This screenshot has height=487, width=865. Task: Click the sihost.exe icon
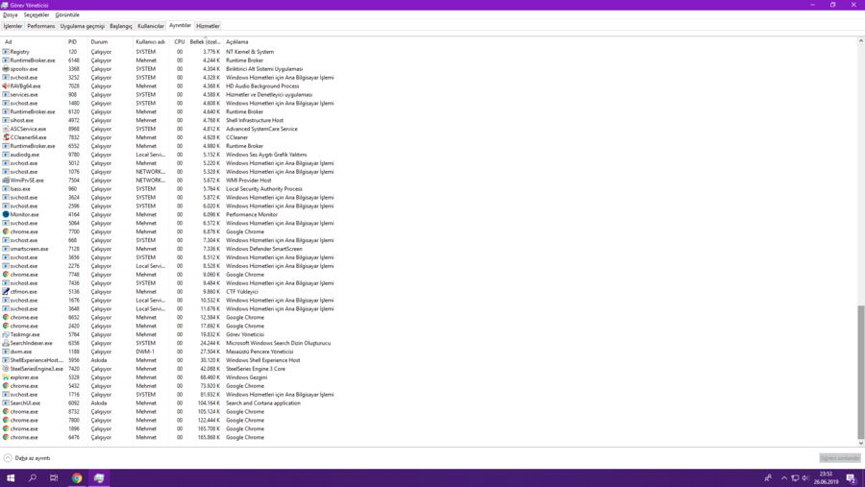click(x=6, y=120)
